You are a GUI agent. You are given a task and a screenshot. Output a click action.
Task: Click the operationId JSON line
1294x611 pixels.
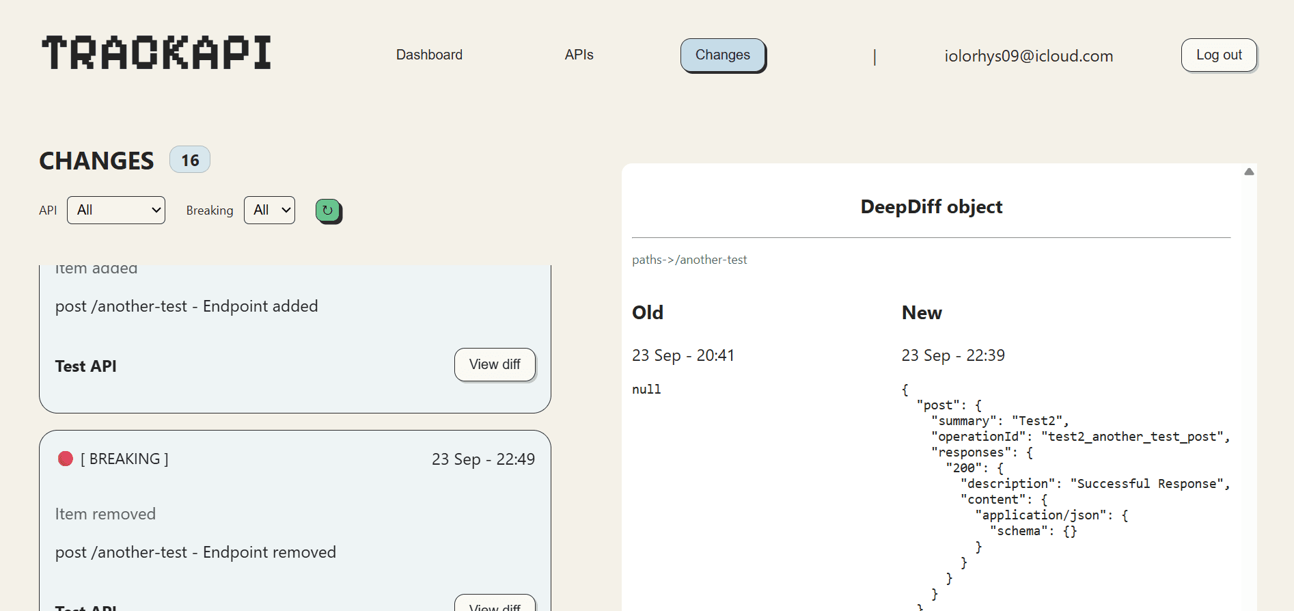(x=1081, y=437)
